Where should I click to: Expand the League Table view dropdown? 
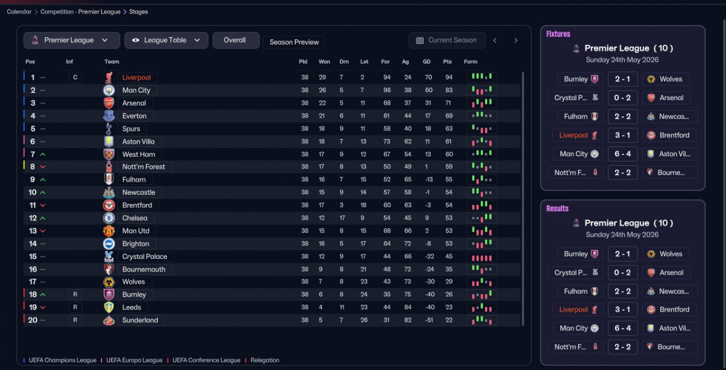click(x=166, y=40)
